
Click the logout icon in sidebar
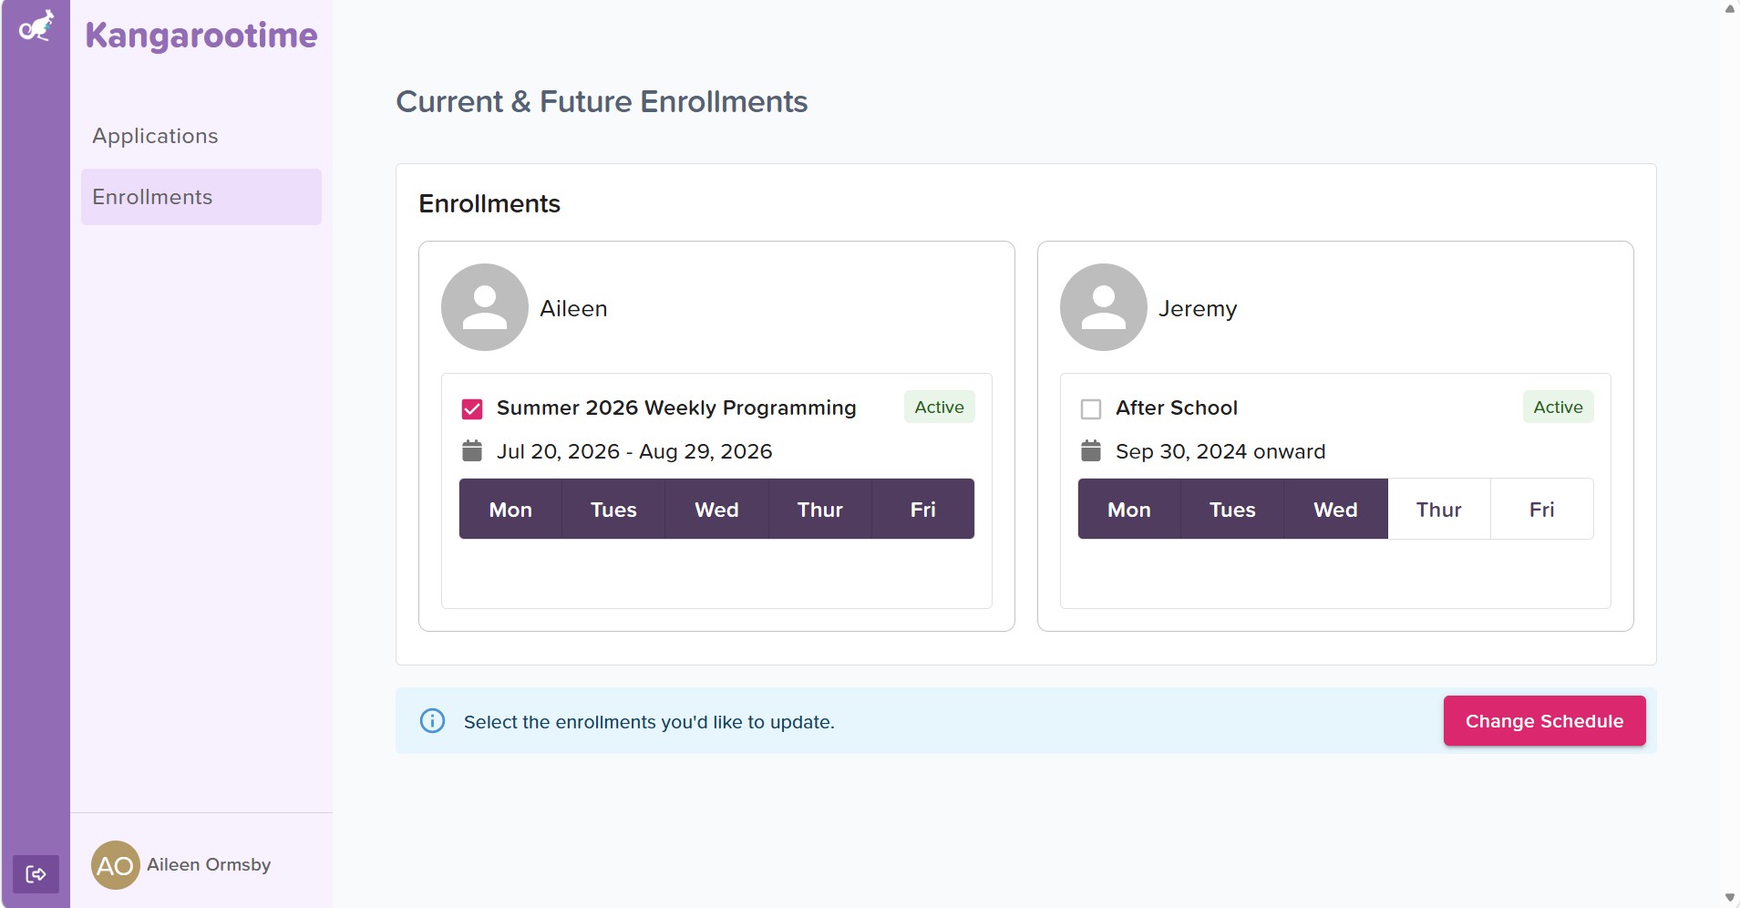point(36,874)
